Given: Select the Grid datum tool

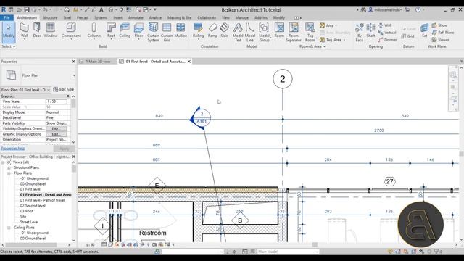Looking at the screenshot, I should [407, 36].
